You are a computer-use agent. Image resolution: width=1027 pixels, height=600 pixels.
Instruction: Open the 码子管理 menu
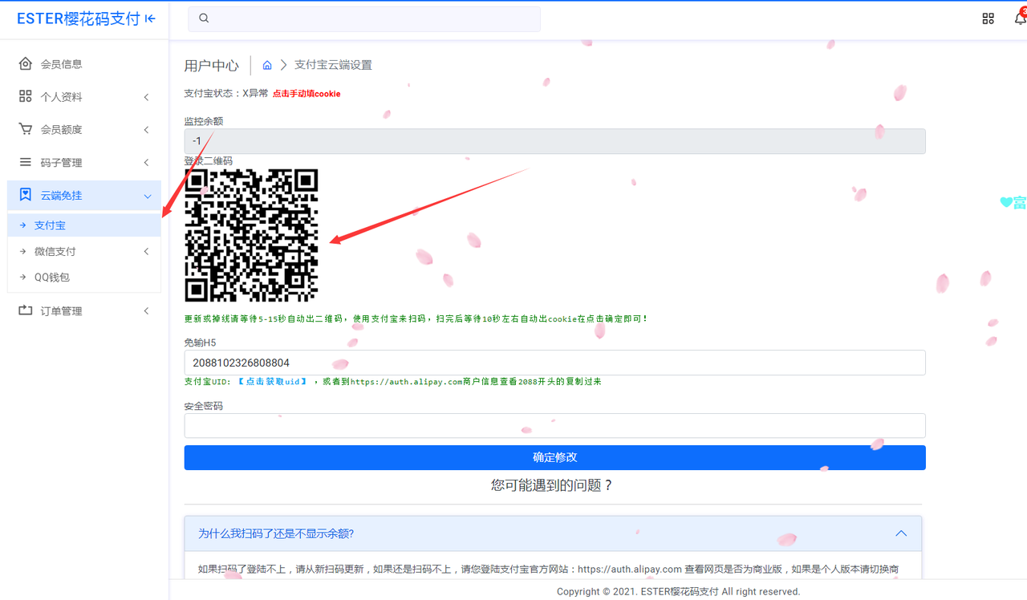(x=84, y=162)
